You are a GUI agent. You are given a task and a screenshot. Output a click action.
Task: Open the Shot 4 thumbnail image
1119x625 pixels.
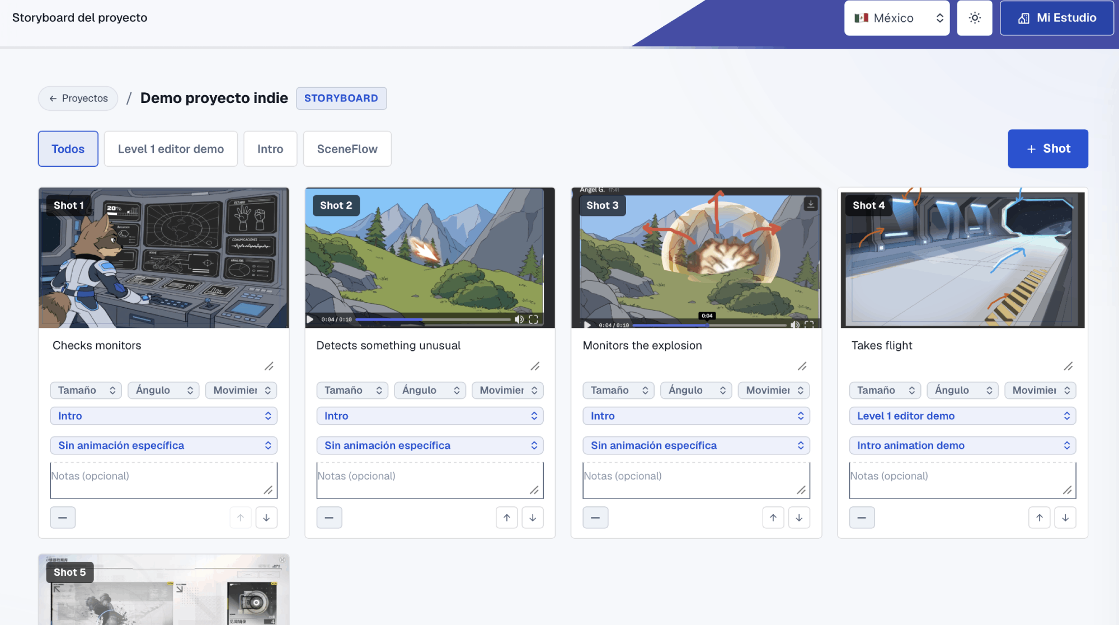(962, 258)
